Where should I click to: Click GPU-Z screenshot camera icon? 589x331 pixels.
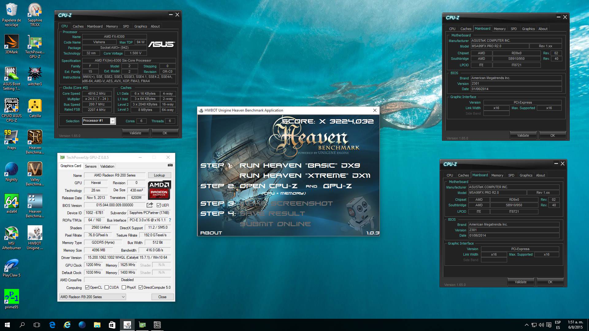point(170,165)
